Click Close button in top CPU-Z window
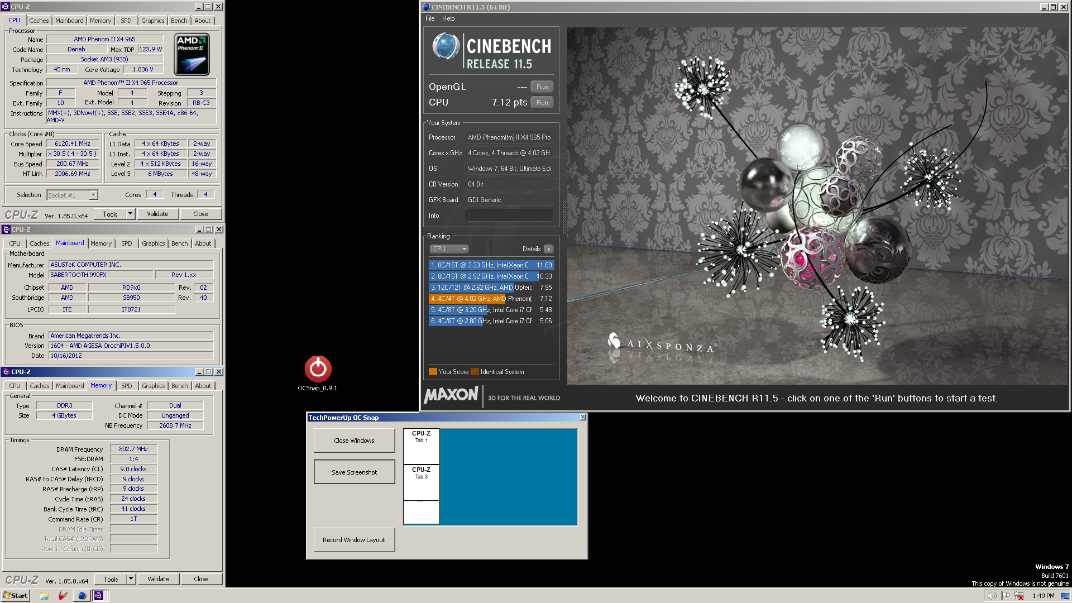This screenshot has width=1072, height=603. pos(200,214)
